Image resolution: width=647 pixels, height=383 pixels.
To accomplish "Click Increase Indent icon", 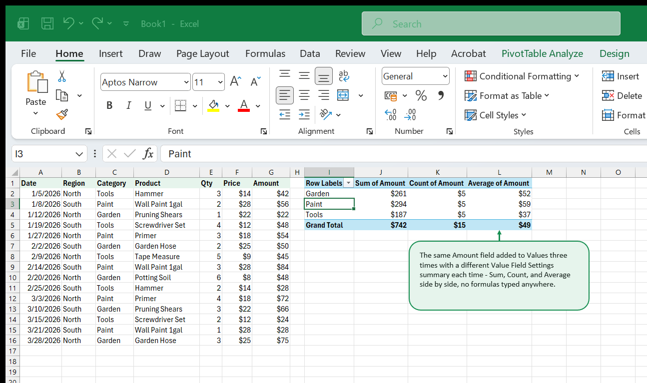I will [x=304, y=114].
